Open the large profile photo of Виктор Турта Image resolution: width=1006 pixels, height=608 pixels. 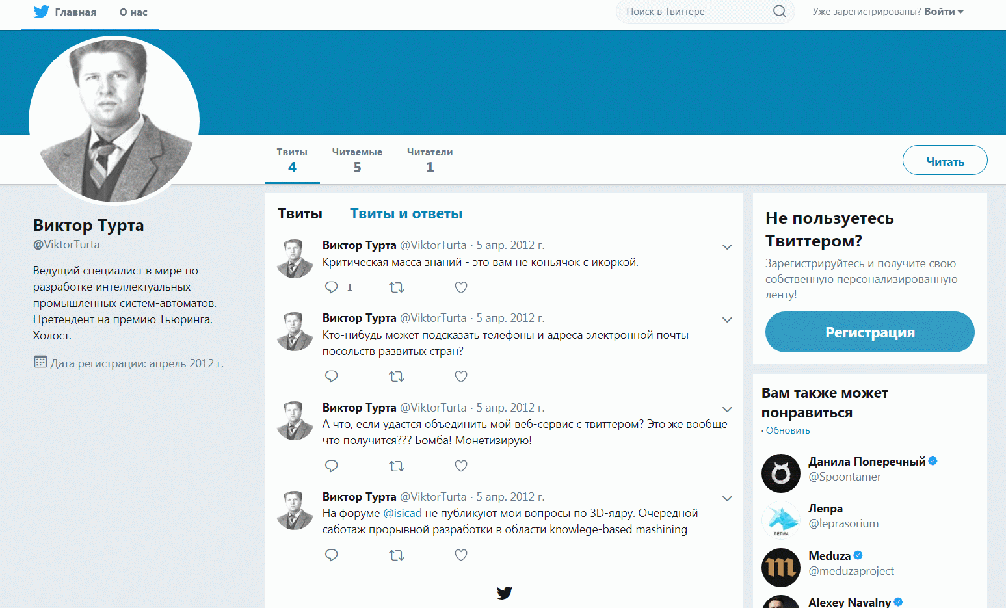click(x=114, y=121)
